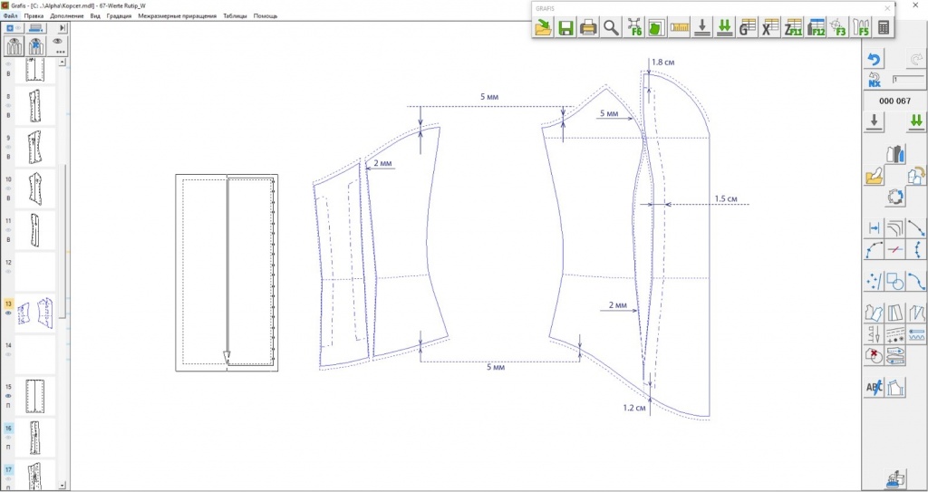Toggle eye visibility for piece 13
The width and height of the screenshot is (928, 492).
[x=9, y=313]
